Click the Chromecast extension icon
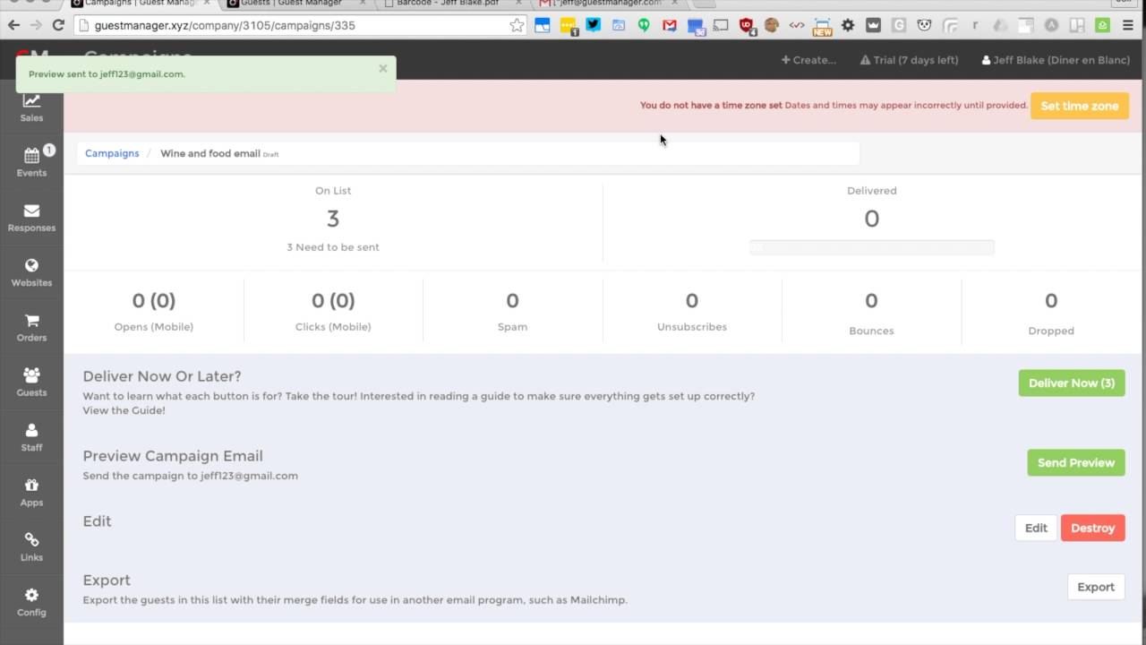The height and width of the screenshot is (645, 1146). [721, 25]
